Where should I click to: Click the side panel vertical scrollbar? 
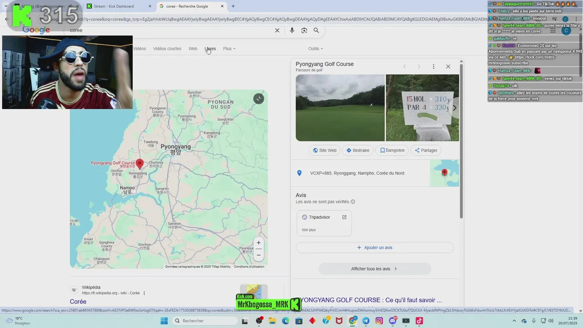tap(461, 141)
